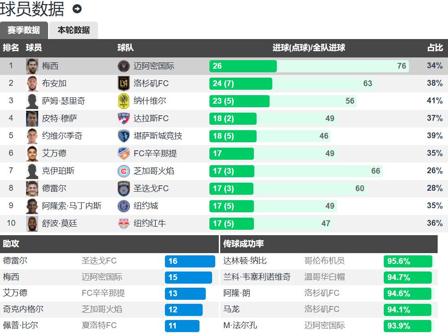
Task: Click the New York Red Bulls logo
Action: [x=124, y=223]
